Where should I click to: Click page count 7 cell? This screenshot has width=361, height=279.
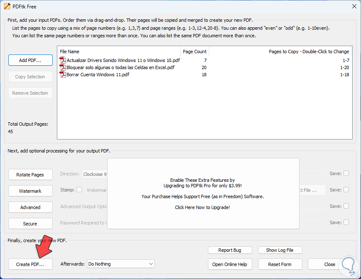205,60
